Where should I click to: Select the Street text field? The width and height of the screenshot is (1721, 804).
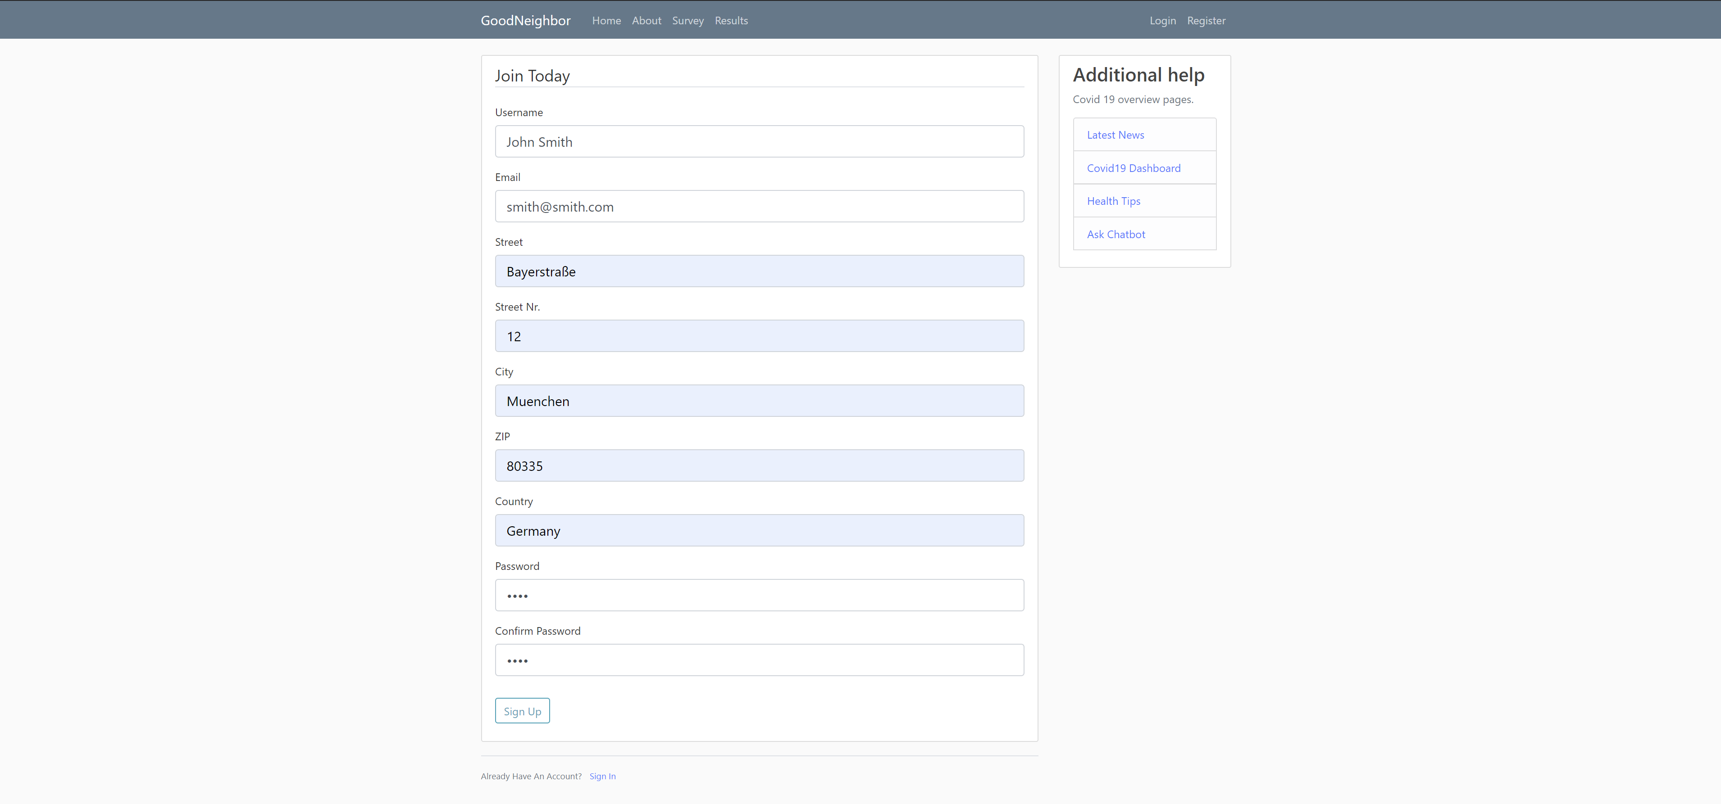(759, 271)
